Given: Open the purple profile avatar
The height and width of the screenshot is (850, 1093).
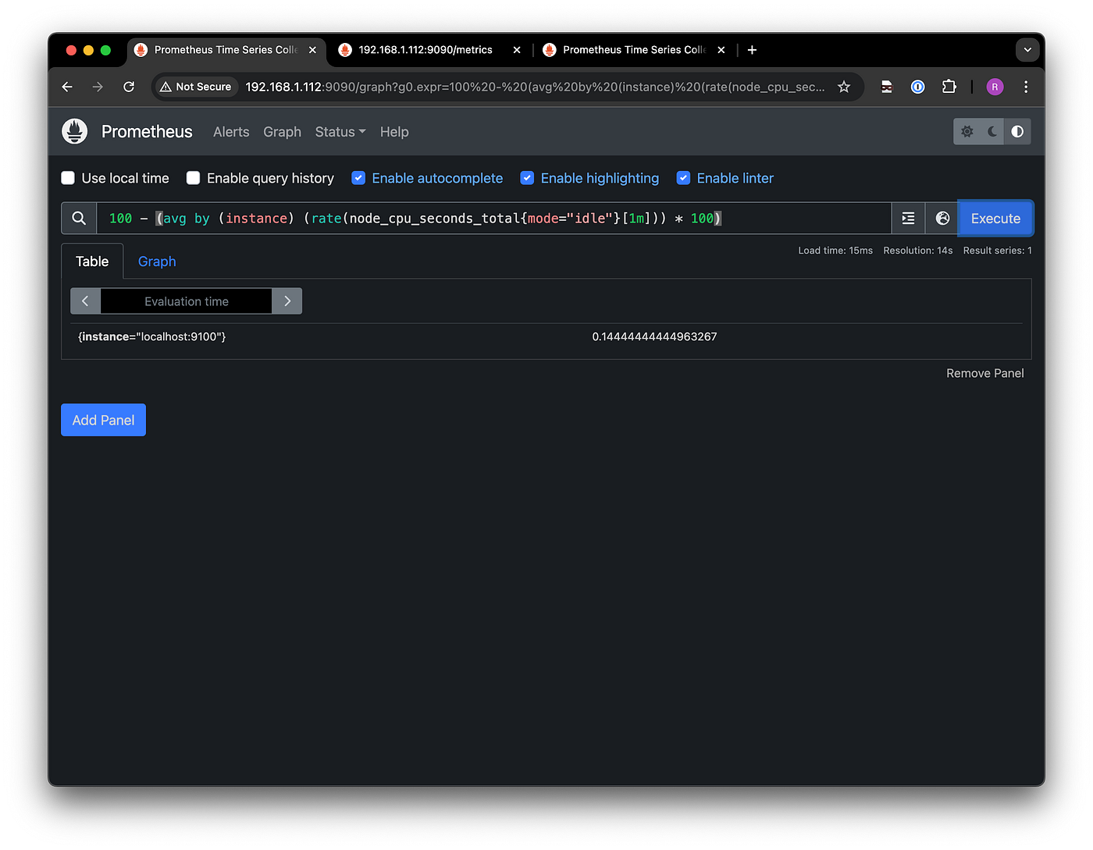Looking at the screenshot, I should point(995,87).
